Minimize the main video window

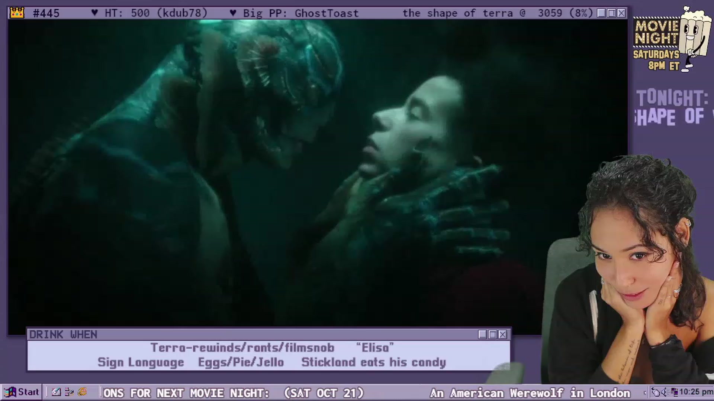click(601, 13)
